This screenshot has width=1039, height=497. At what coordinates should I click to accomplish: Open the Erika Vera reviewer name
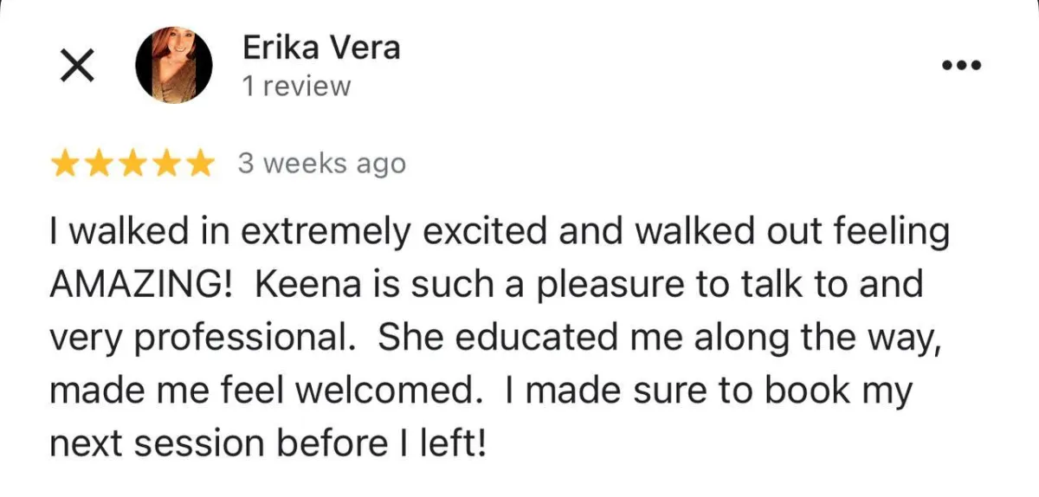point(321,48)
